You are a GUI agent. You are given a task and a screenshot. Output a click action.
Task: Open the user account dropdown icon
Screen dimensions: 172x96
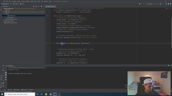tap(140, 4)
